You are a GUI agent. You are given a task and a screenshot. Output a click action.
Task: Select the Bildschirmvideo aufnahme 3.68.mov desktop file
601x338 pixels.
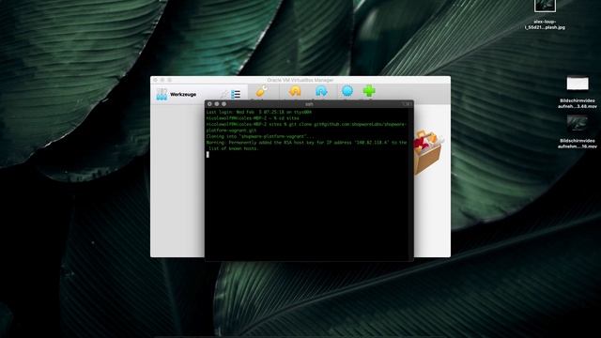coord(578,92)
